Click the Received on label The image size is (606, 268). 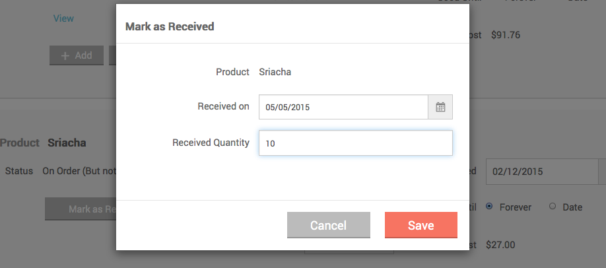223,106
